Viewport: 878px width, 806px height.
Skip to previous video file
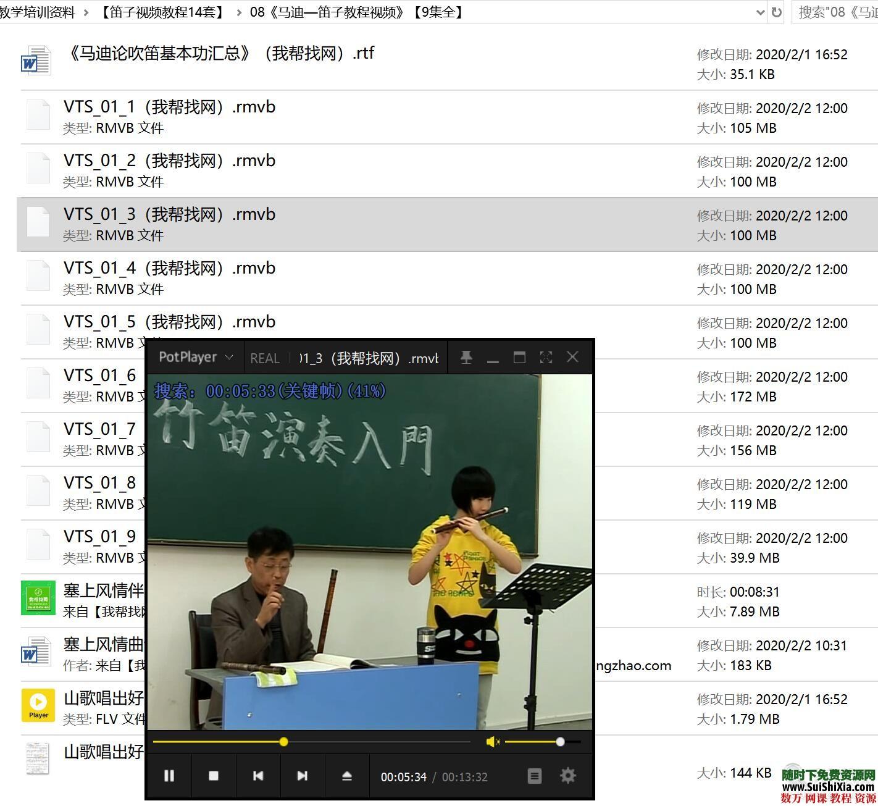click(x=258, y=776)
